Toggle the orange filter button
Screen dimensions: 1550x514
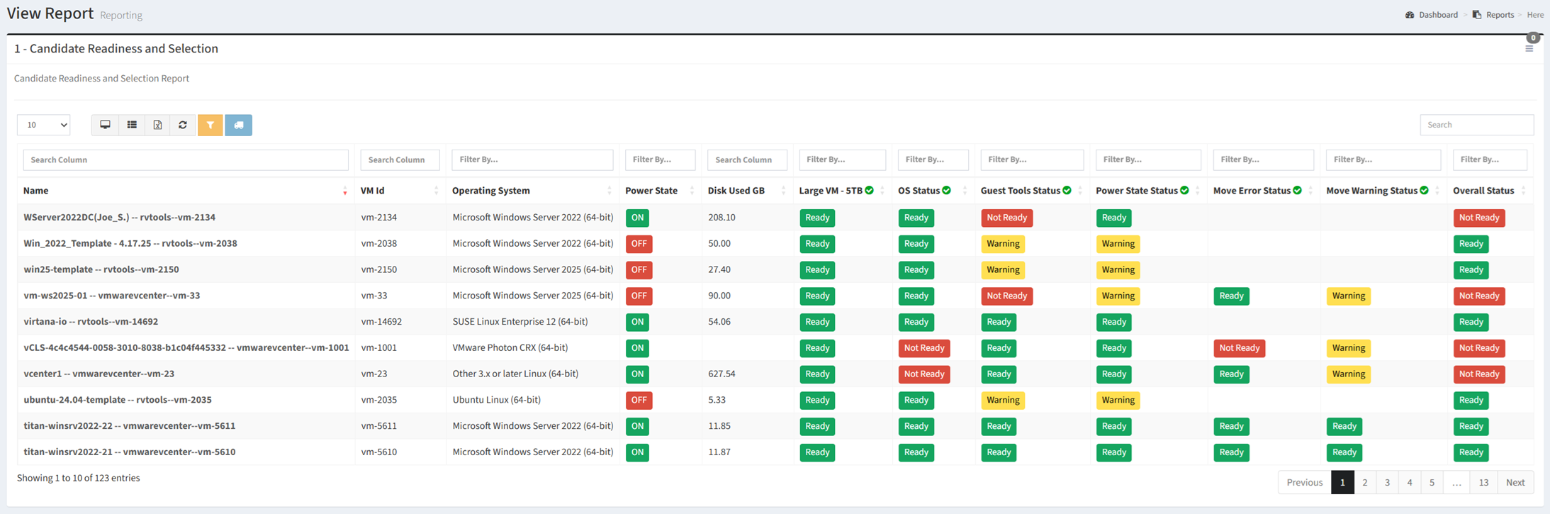tap(210, 125)
